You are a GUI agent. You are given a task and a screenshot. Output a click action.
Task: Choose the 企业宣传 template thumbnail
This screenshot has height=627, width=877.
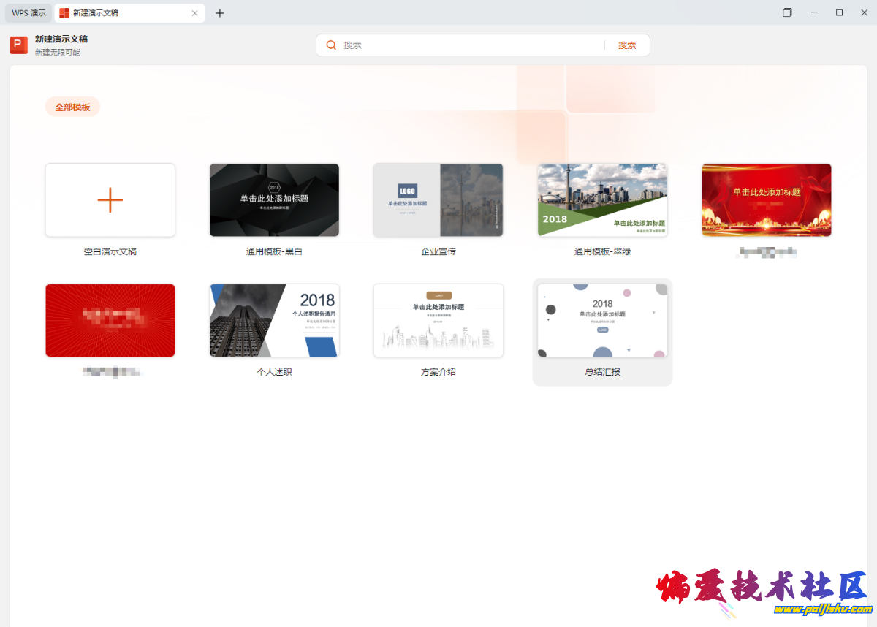(438, 200)
